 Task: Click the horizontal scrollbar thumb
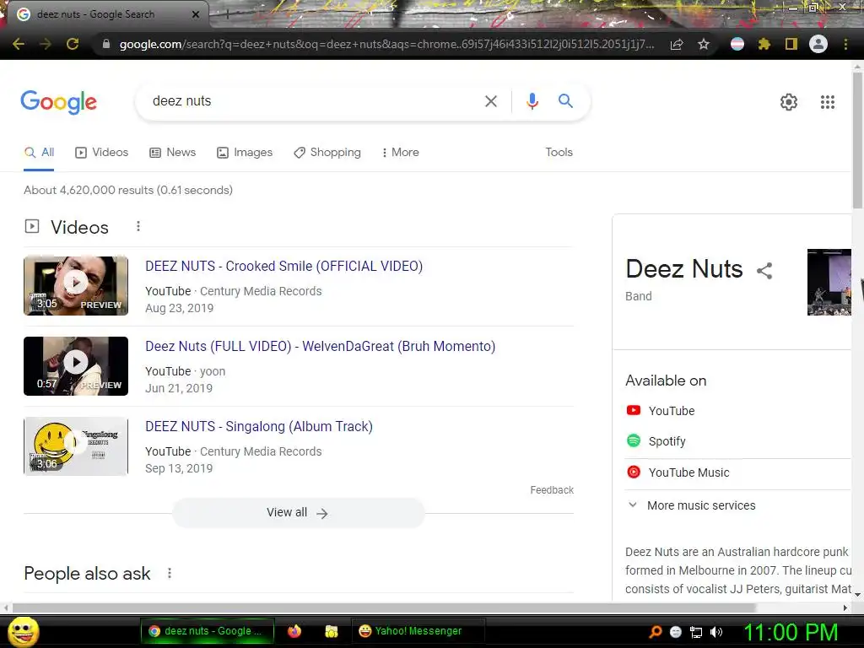[384, 607]
